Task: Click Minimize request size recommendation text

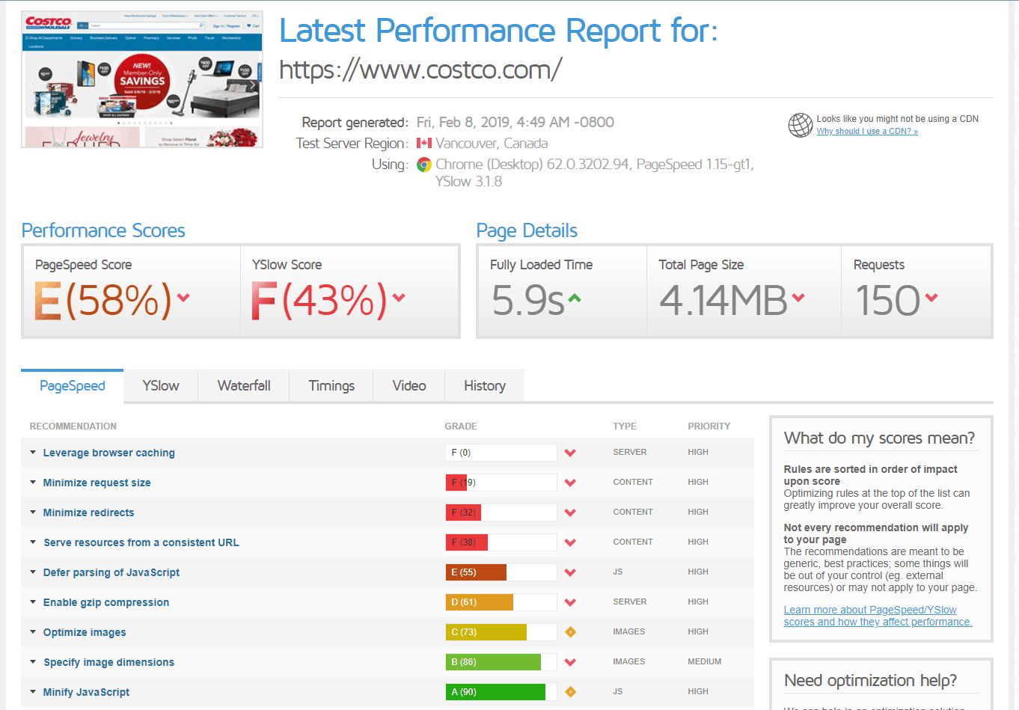Action: [x=97, y=483]
